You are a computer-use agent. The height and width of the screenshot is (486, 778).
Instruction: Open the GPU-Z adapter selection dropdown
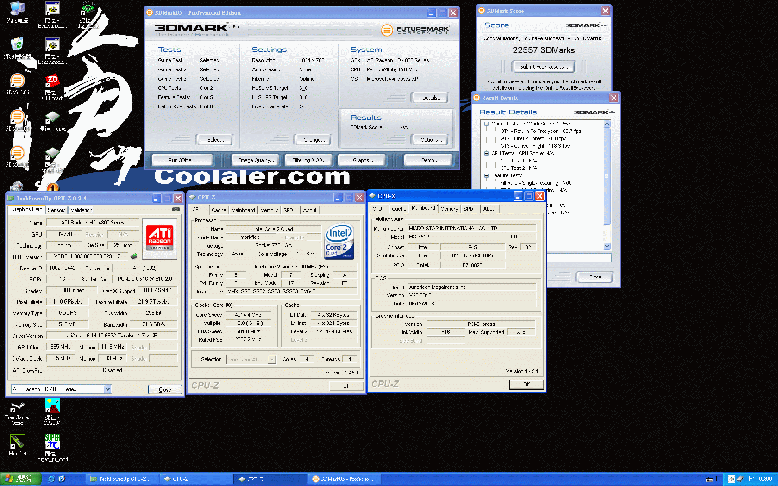(107, 389)
